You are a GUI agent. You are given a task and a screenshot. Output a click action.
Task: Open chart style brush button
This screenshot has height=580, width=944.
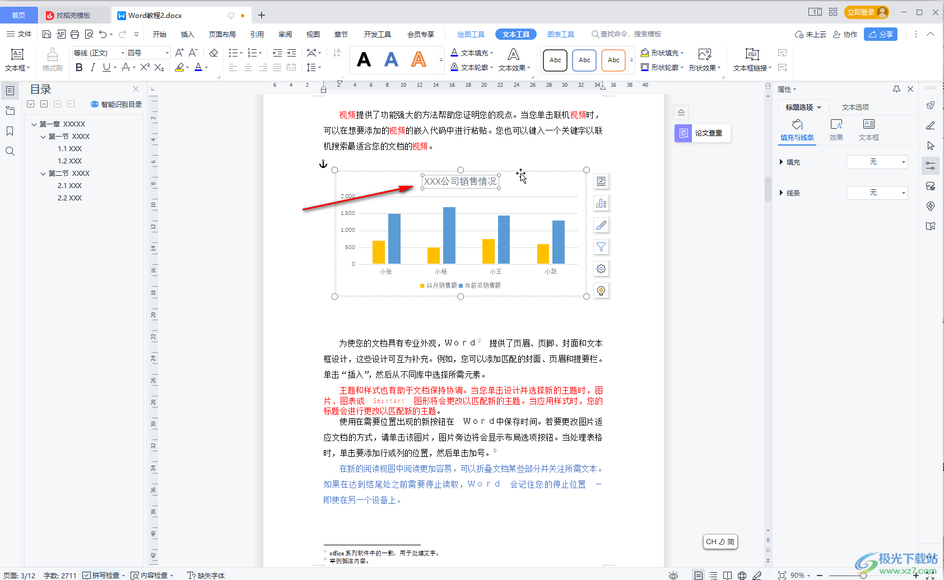tap(601, 225)
